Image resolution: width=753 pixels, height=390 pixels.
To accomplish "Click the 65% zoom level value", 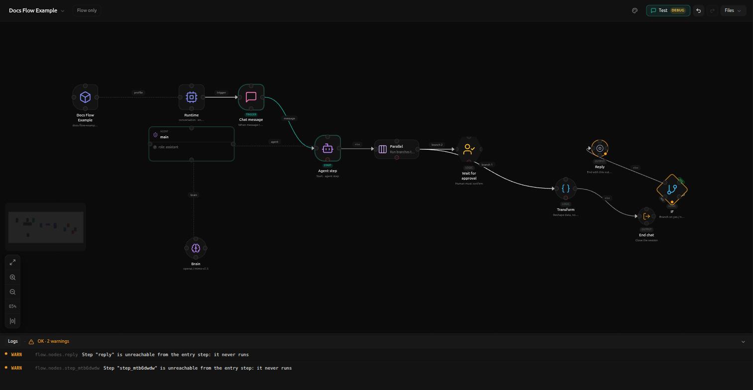I will (12, 306).
